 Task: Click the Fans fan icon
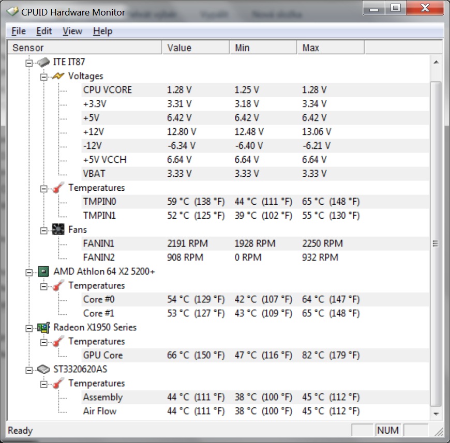pos(58,230)
